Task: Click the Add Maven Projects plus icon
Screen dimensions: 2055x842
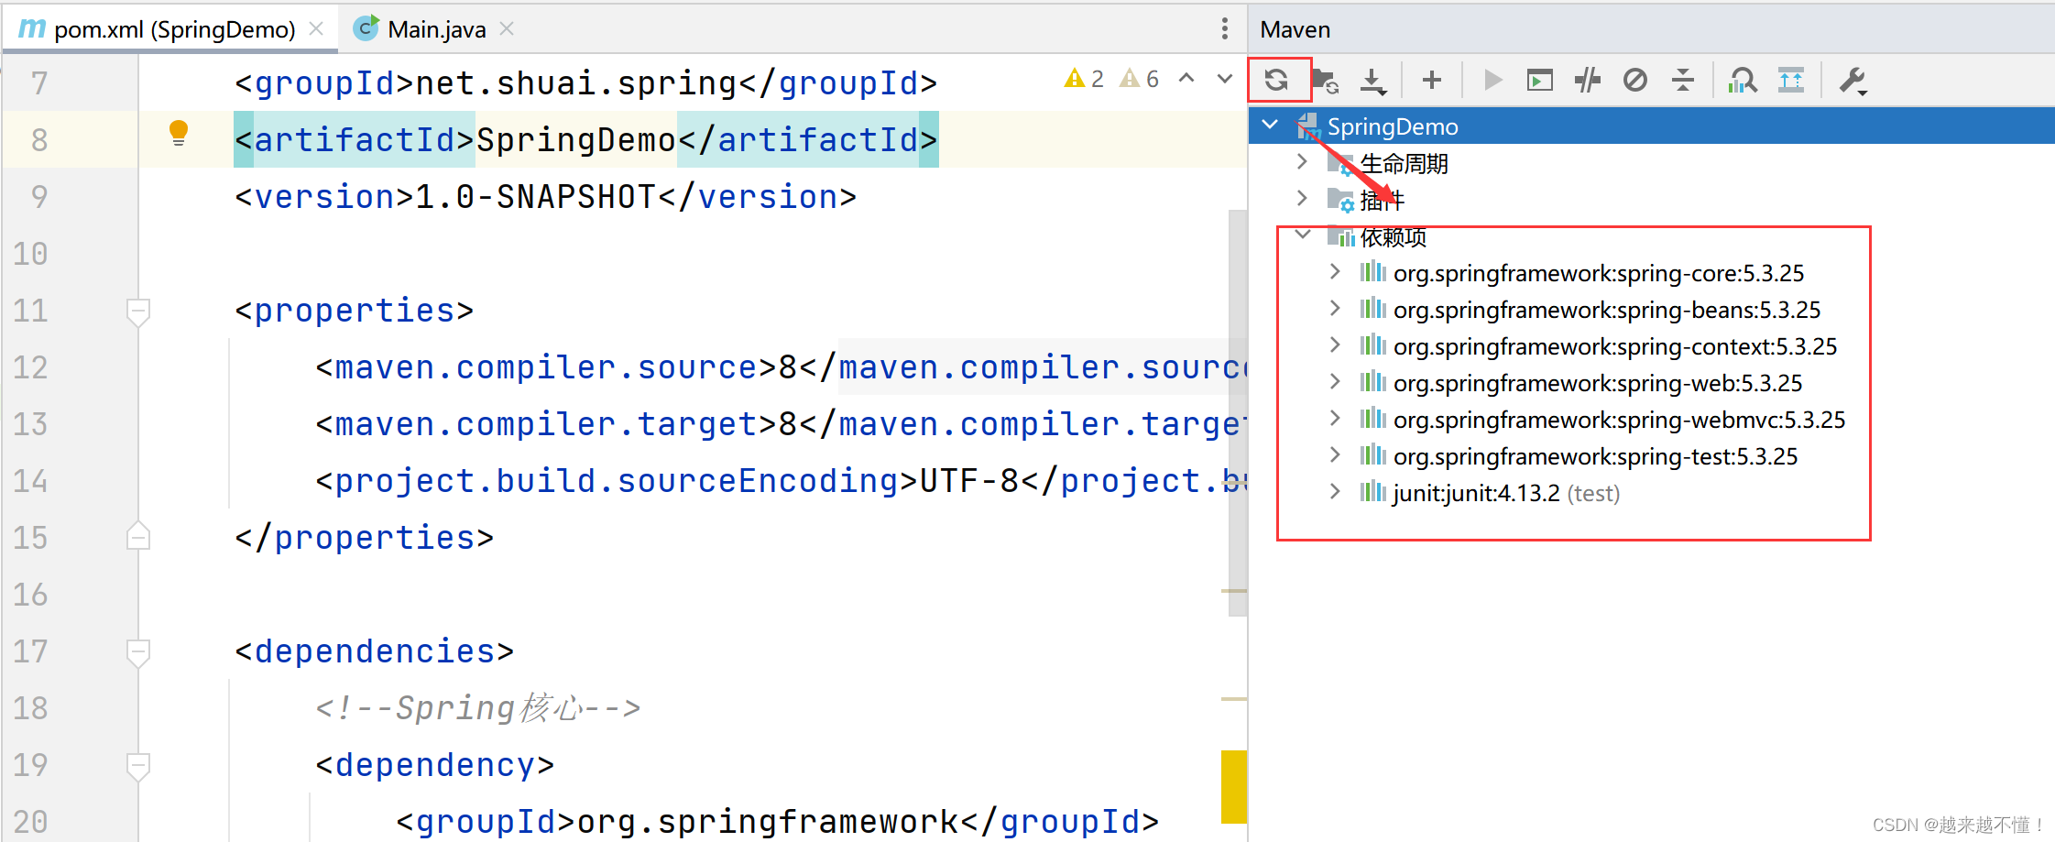Action: [x=1432, y=81]
